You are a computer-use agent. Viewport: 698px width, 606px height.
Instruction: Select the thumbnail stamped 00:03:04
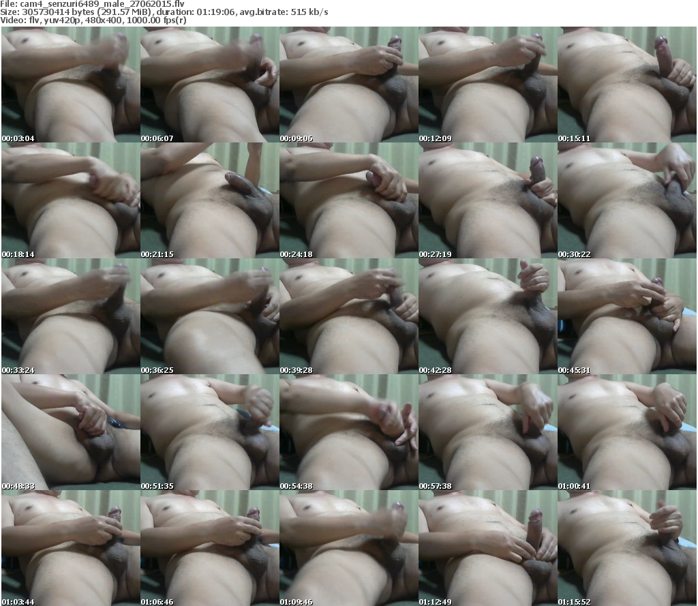point(71,85)
